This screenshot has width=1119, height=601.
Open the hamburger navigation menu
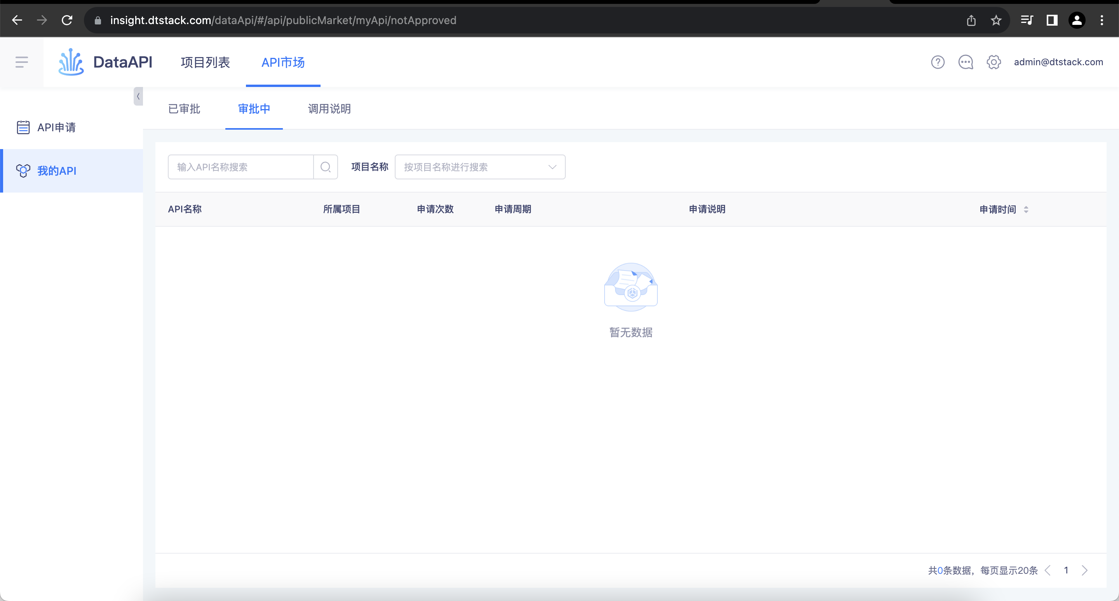point(22,62)
